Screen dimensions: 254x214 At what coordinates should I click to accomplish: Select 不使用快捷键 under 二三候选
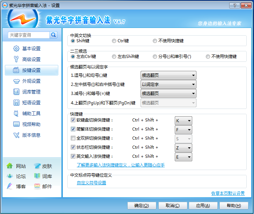[x=221, y=57]
